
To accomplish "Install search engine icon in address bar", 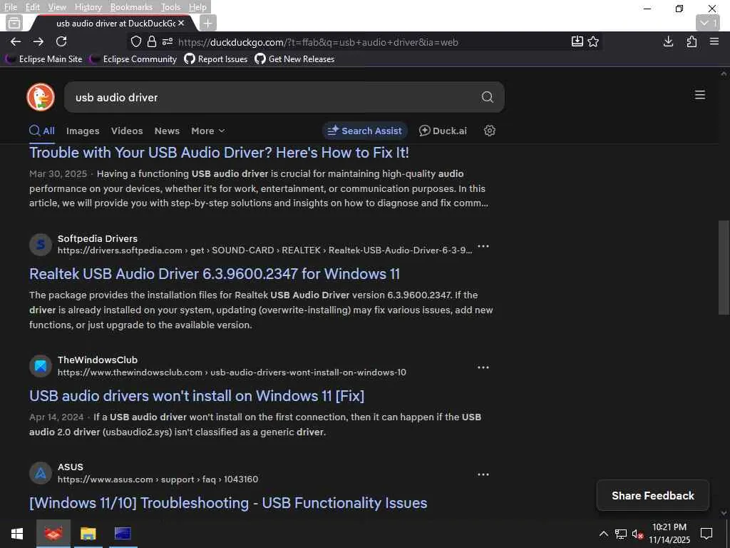I will point(577,41).
